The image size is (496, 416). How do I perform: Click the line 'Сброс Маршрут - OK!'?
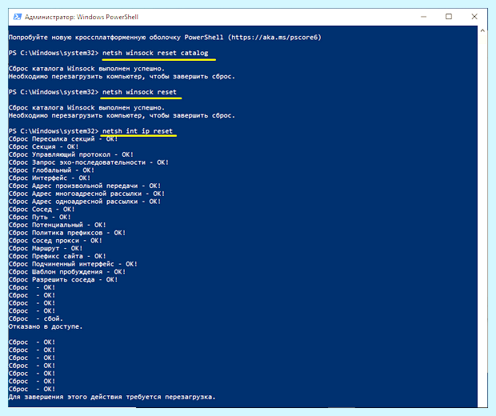[x=46, y=248]
